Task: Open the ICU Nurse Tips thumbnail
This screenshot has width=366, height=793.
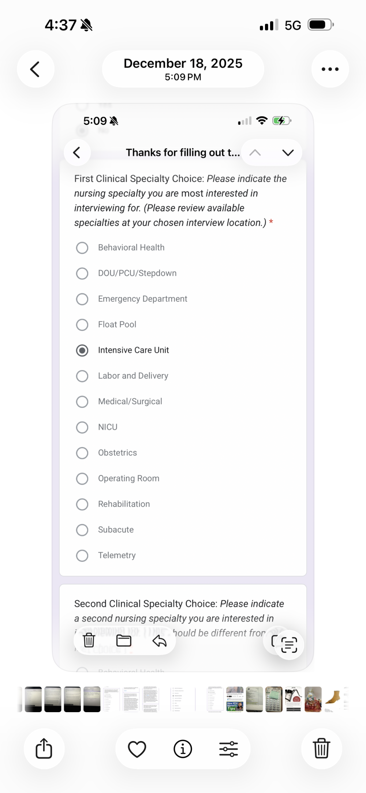Action: 235,699
